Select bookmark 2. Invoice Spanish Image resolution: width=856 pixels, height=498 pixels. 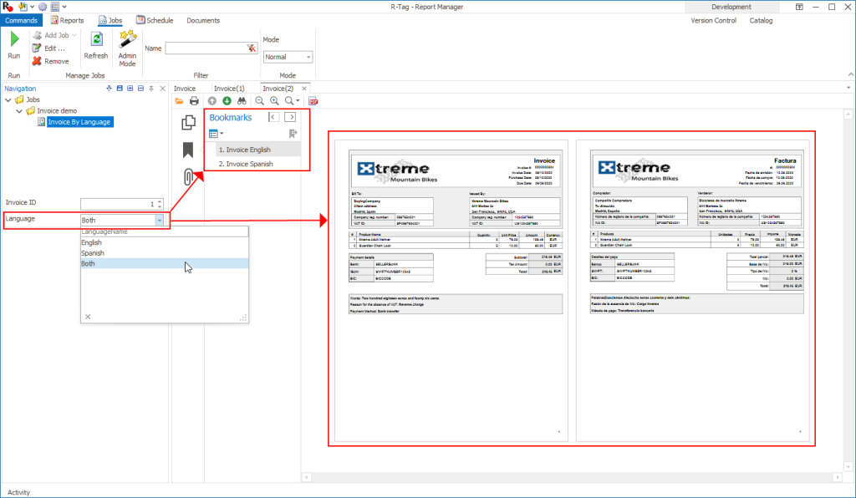click(x=257, y=164)
